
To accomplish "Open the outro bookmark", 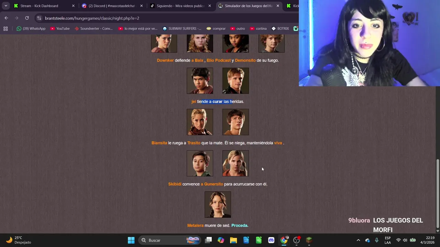I will click(x=238, y=28).
